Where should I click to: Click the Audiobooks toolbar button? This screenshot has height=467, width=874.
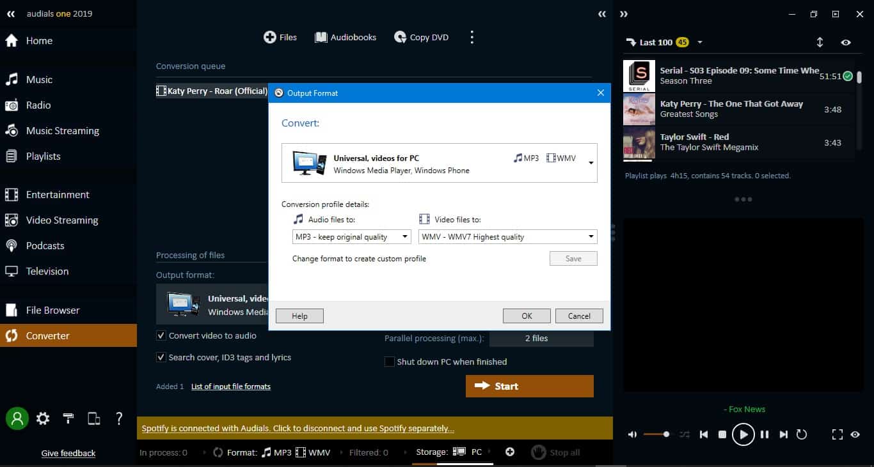[346, 38]
